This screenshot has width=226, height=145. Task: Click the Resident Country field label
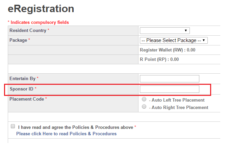click(x=28, y=31)
